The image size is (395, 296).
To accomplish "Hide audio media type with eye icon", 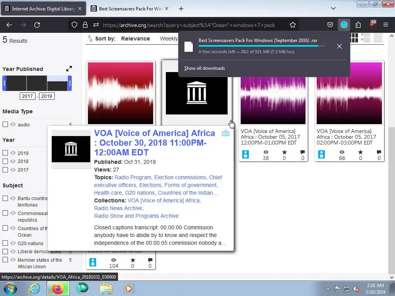I will 13,124.
